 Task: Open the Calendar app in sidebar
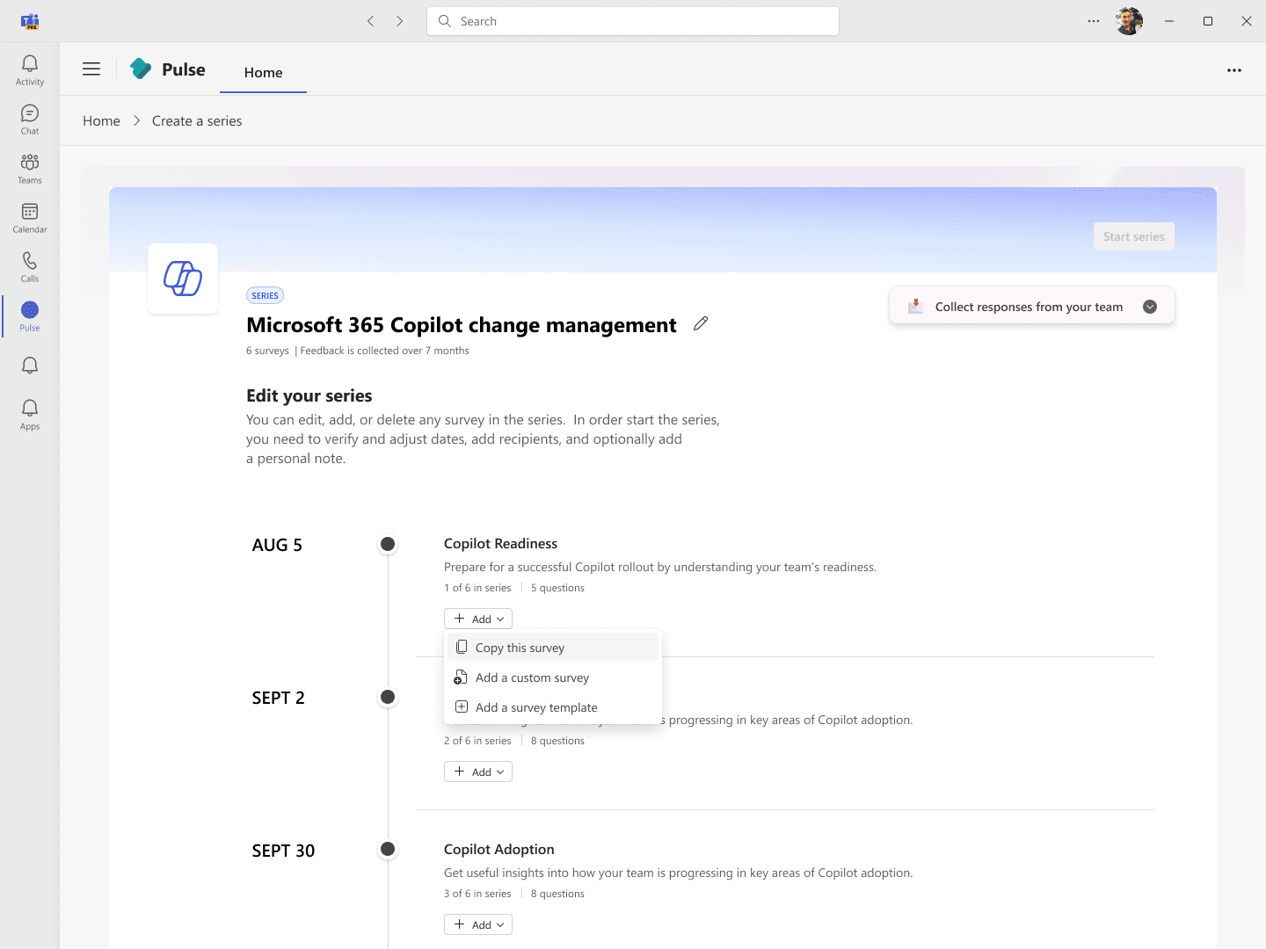[30, 218]
